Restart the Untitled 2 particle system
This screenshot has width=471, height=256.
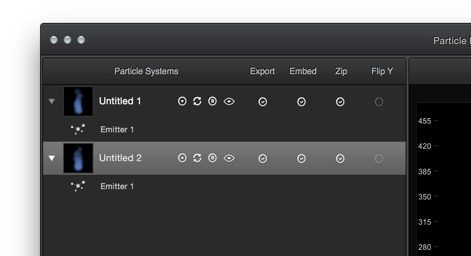pos(197,158)
